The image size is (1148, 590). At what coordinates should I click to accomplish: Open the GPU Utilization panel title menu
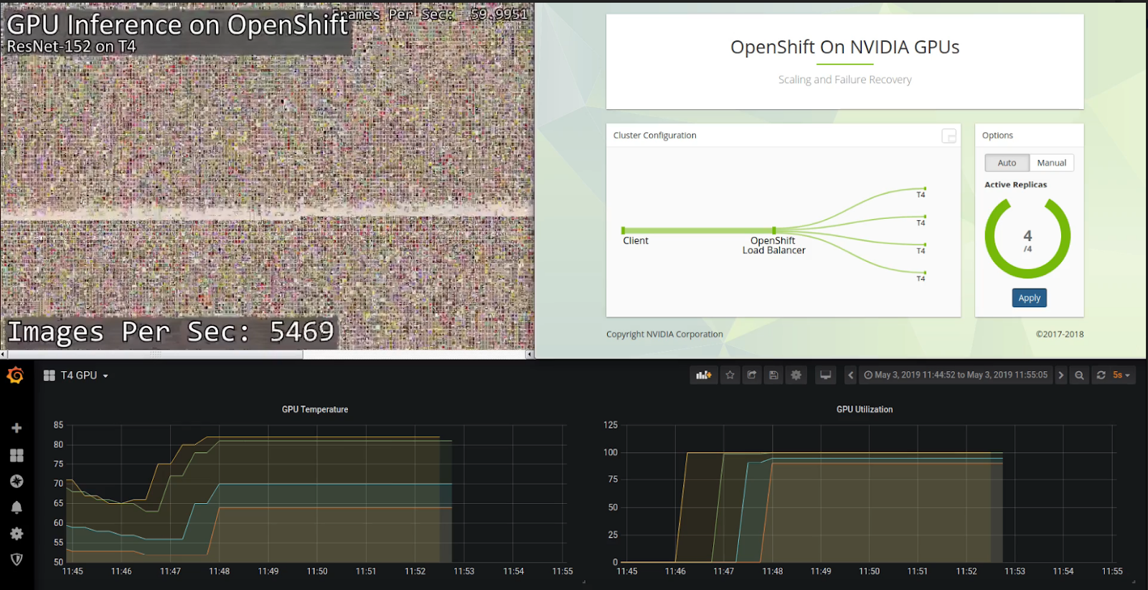coord(864,409)
